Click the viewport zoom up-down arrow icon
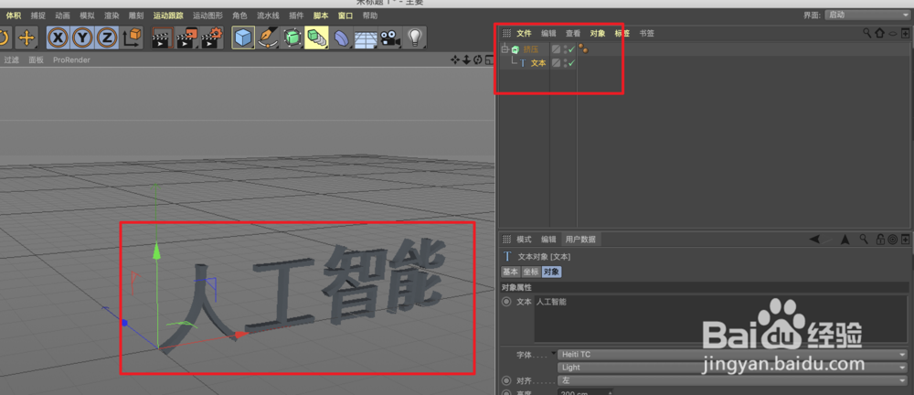914x395 pixels. (x=466, y=59)
